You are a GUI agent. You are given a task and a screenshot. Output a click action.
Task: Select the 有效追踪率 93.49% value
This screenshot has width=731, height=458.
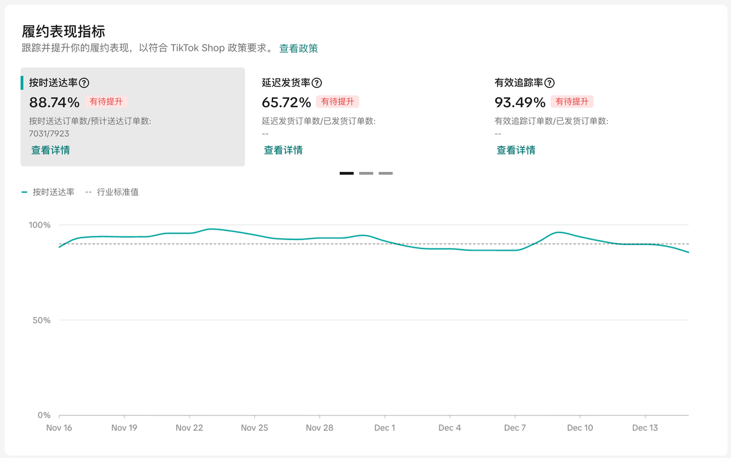click(x=520, y=103)
